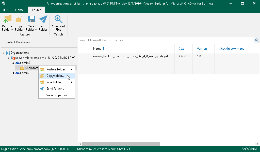Image resolution: width=260 pixels, height=152 pixels.
Task: Click the Restore Folder ribbon icon
Action: (x=7, y=20)
